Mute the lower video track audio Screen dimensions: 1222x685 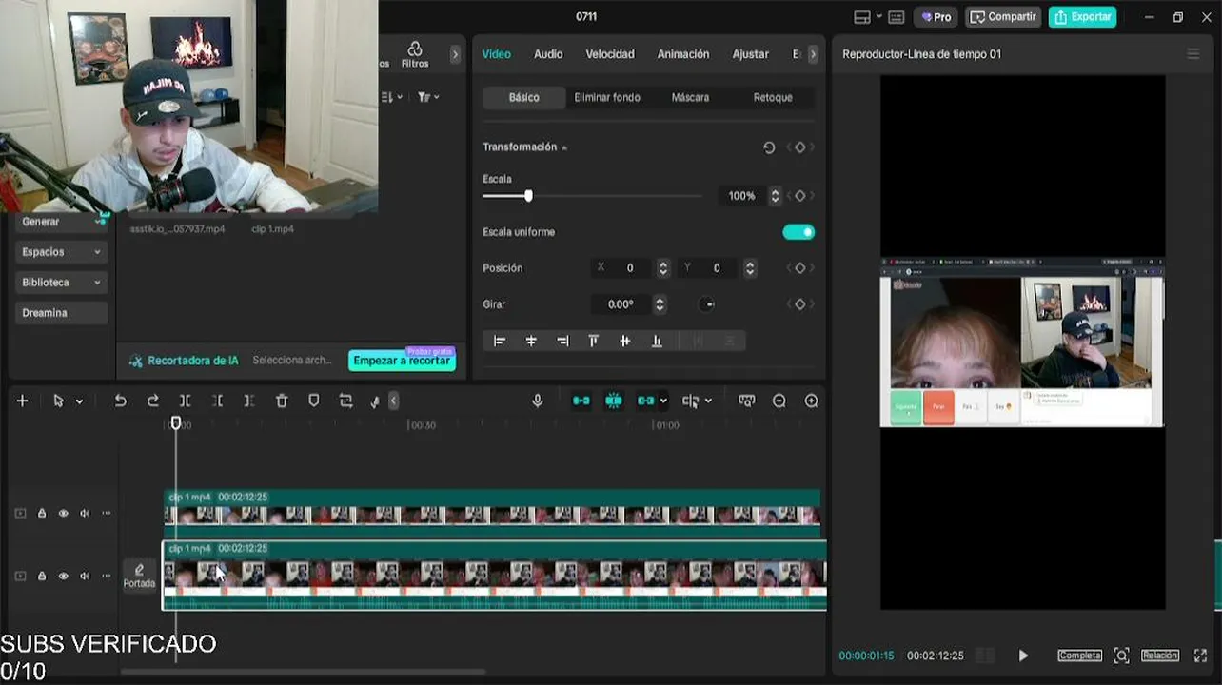click(85, 577)
